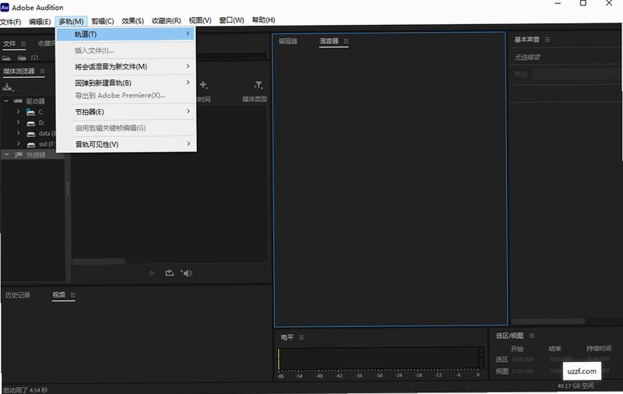Collapse the 快捷键 tree node
The image size is (623, 394).
7,154
